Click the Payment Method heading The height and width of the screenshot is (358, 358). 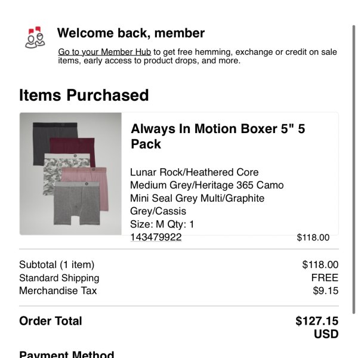[67, 354]
